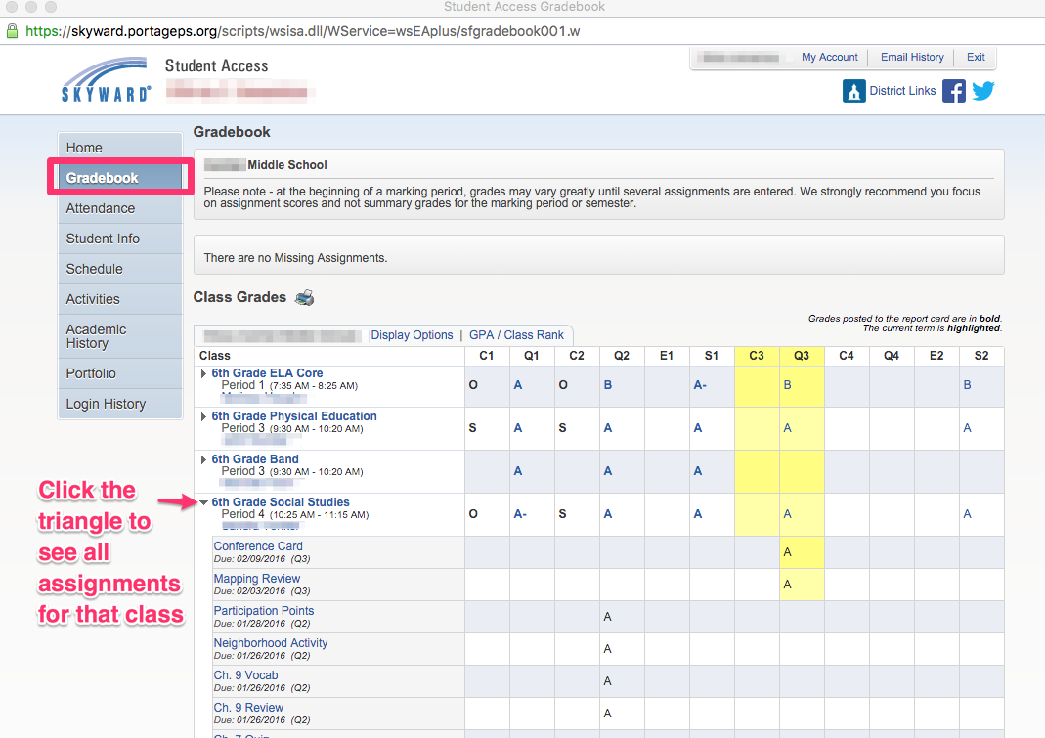Viewport: 1045px width, 738px height.
Task: Click the highlighted Q3 column header
Action: [x=802, y=356]
